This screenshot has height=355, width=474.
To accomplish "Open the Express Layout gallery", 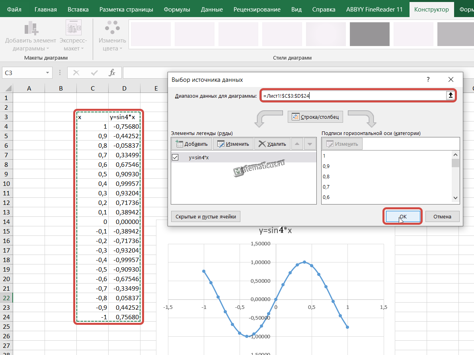I will pos(73,29).
